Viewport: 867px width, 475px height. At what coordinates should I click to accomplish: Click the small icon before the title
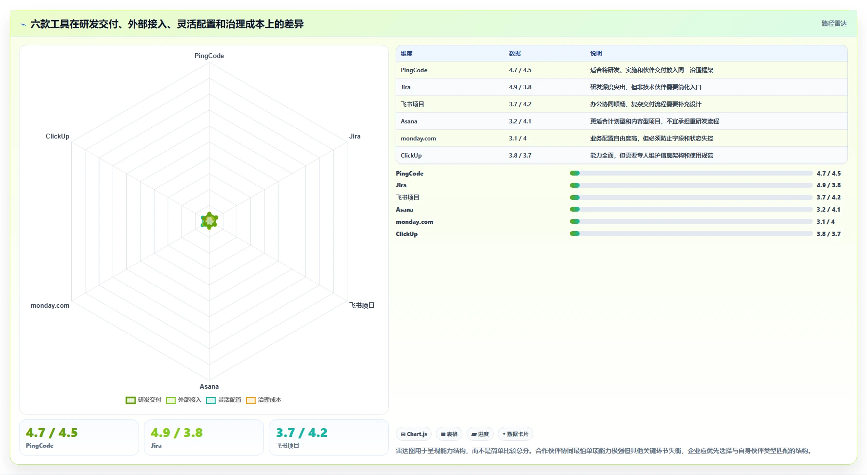click(23, 24)
